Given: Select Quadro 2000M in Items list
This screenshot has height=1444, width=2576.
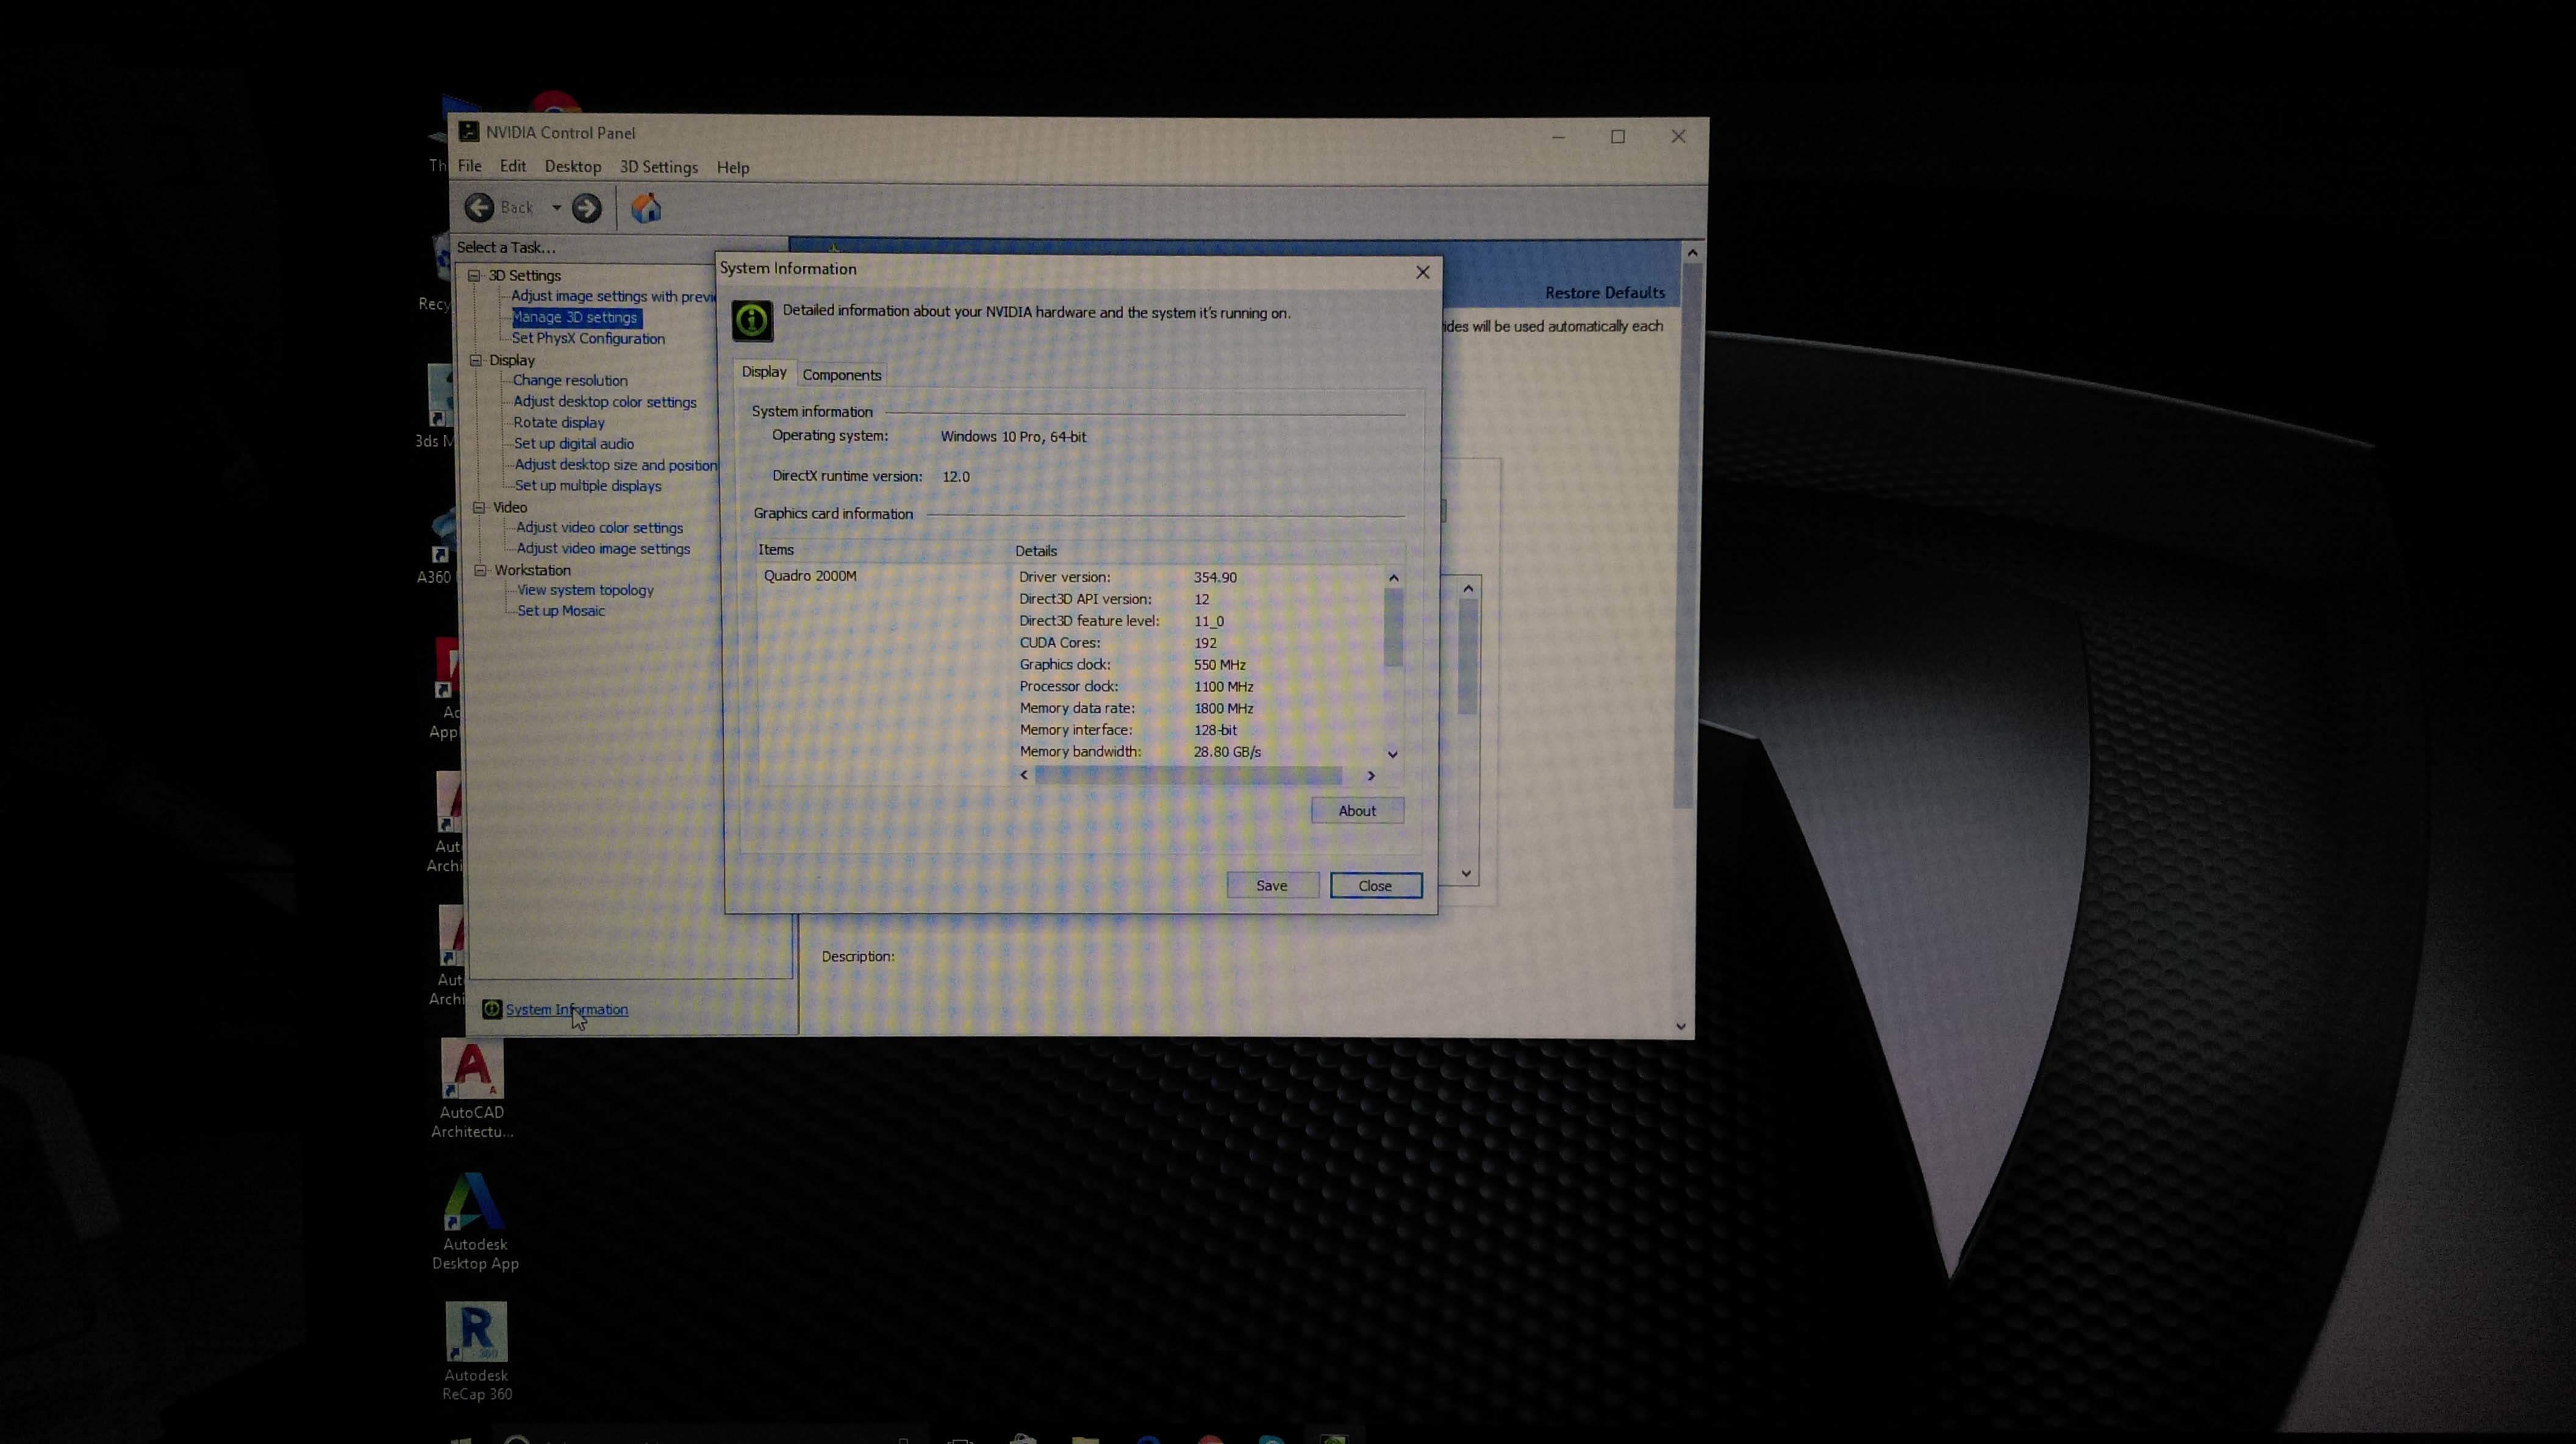Looking at the screenshot, I should pos(810,576).
